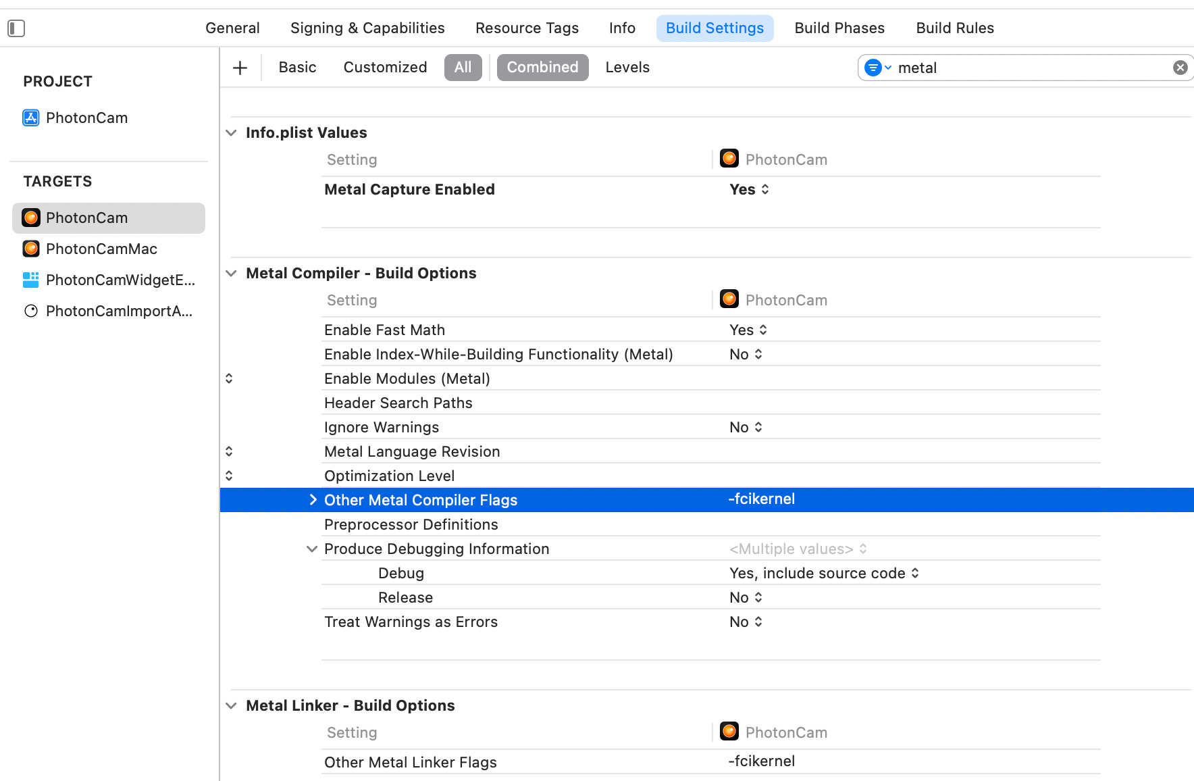
Task: Select Metal Language Revision setting name
Action: [x=412, y=452]
